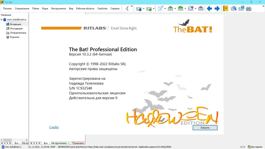Select the Все tab under message list

(x=46, y=143)
